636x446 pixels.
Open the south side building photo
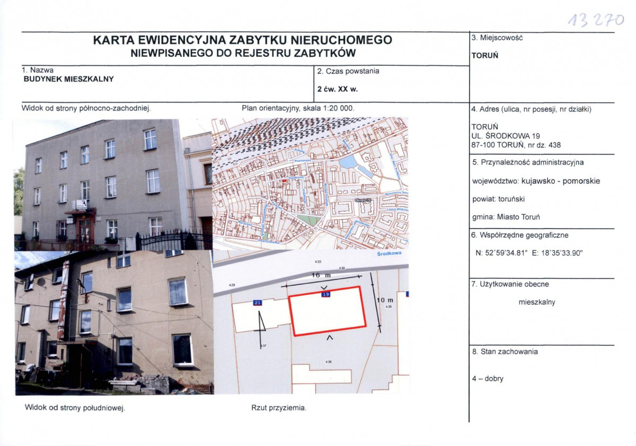click(113, 322)
